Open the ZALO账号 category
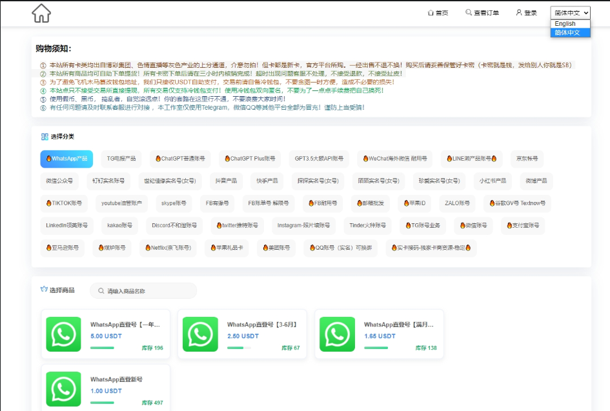 point(458,203)
